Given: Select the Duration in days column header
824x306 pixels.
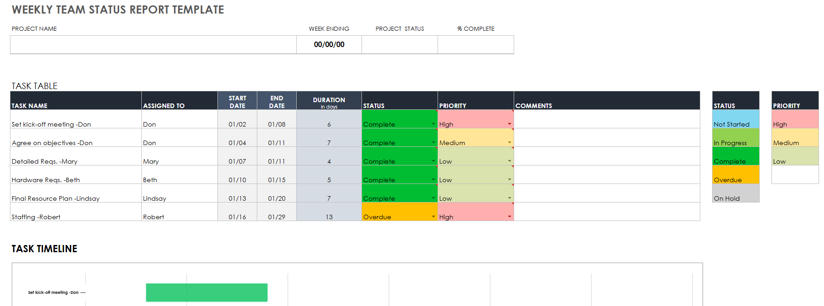Looking at the screenshot, I should click(329, 101).
